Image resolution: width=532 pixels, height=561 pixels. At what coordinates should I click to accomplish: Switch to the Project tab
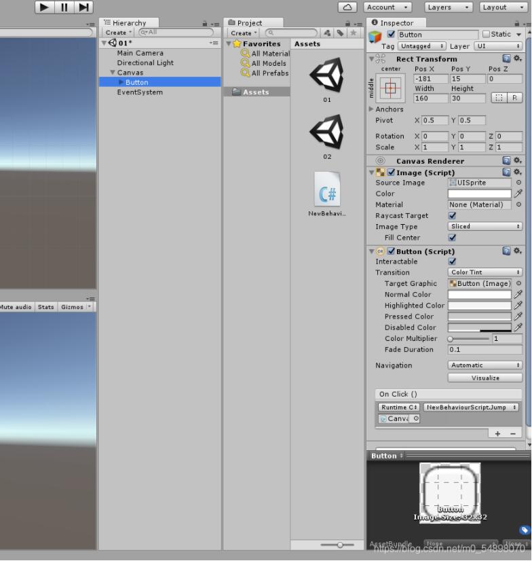pyautogui.click(x=250, y=23)
